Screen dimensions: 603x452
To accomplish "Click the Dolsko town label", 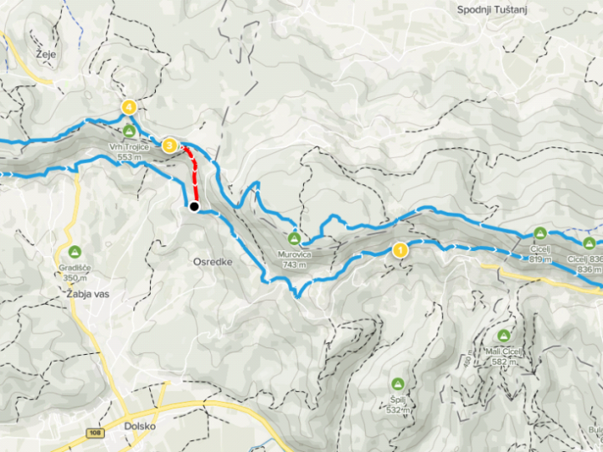I will coord(140,426).
